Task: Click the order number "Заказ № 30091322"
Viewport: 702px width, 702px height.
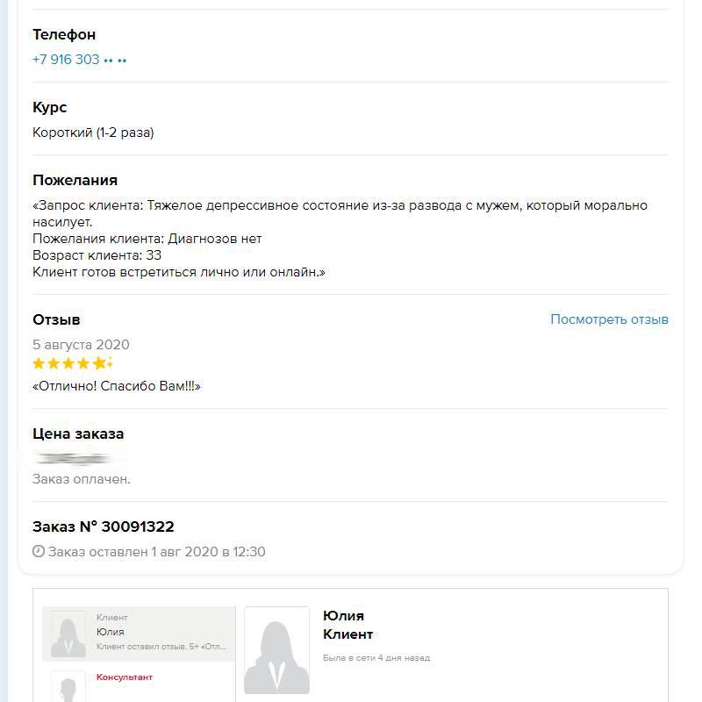Action: (104, 526)
